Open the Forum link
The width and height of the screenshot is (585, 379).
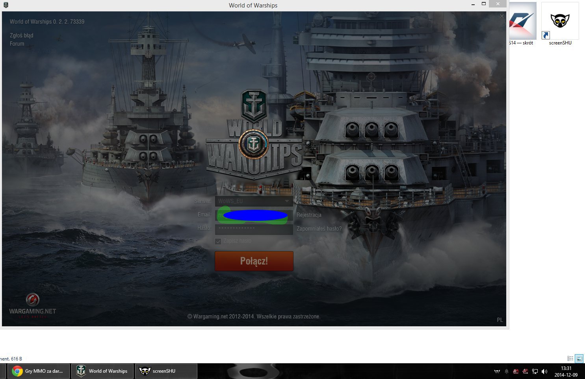[x=17, y=44]
